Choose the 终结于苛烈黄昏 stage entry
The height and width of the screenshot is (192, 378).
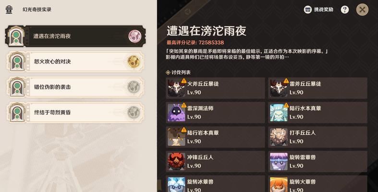click(75, 112)
